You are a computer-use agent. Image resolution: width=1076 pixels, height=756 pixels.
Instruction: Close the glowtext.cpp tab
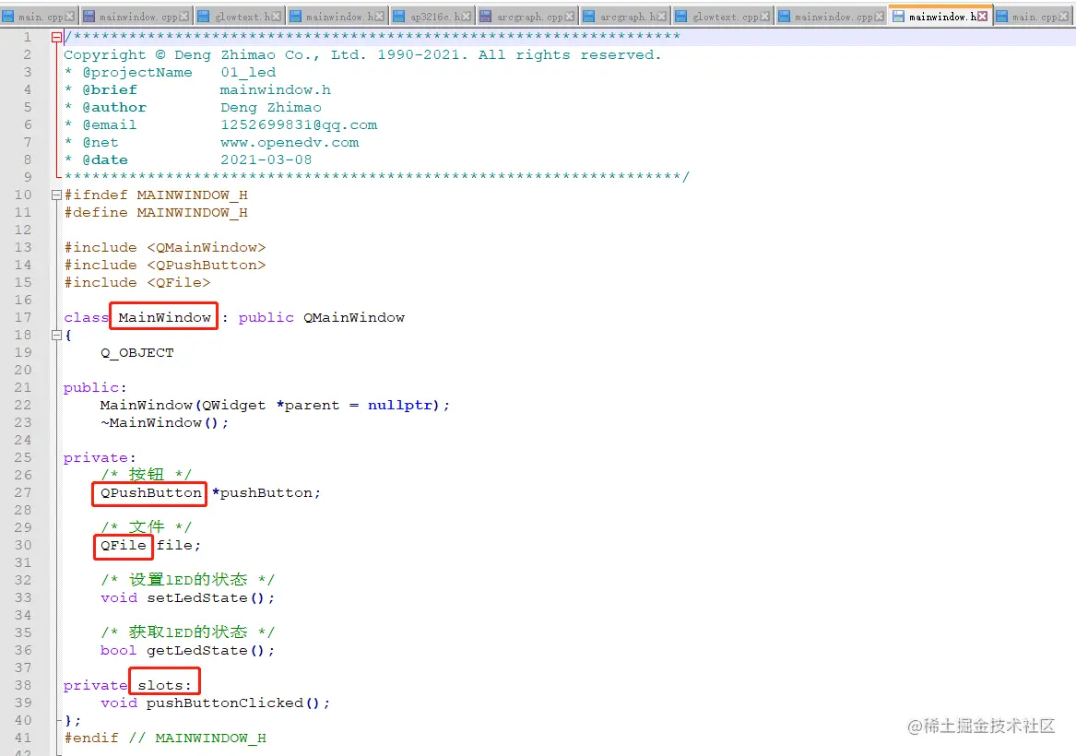(x=765, y=17)
